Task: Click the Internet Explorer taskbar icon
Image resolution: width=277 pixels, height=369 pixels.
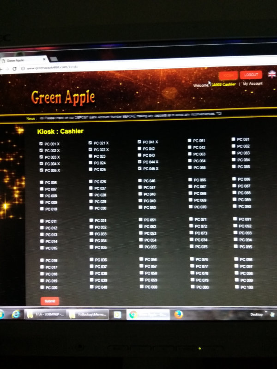Action: [x=15, y=314]
